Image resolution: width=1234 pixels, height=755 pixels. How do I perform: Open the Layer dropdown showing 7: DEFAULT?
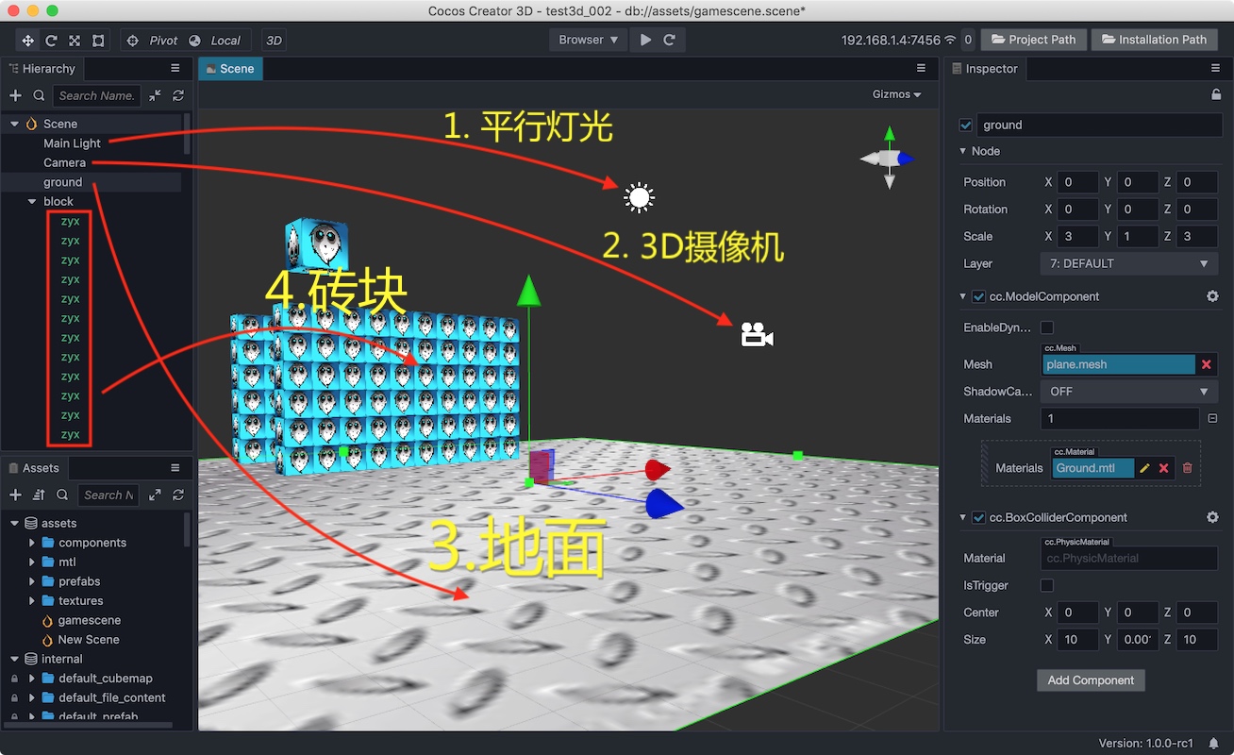click(1128, 263)
